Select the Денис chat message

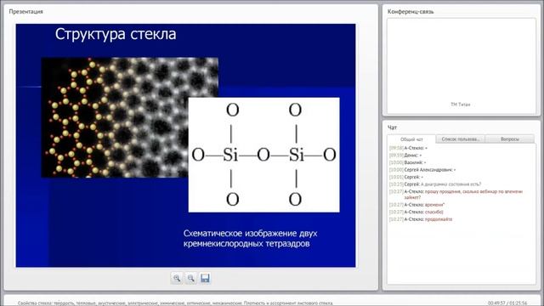coord(405,156)
